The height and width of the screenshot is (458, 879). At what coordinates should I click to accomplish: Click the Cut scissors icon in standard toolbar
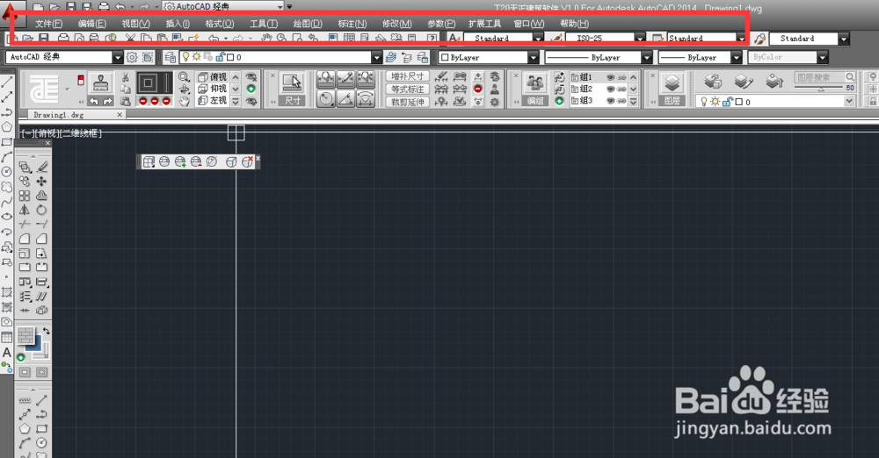pyautogui.click(x=130, y=39)
